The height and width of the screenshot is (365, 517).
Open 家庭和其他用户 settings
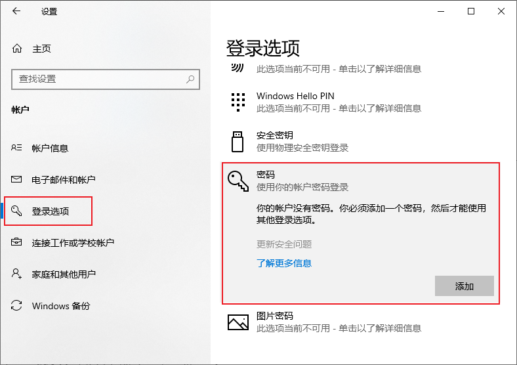click(64, 274)
